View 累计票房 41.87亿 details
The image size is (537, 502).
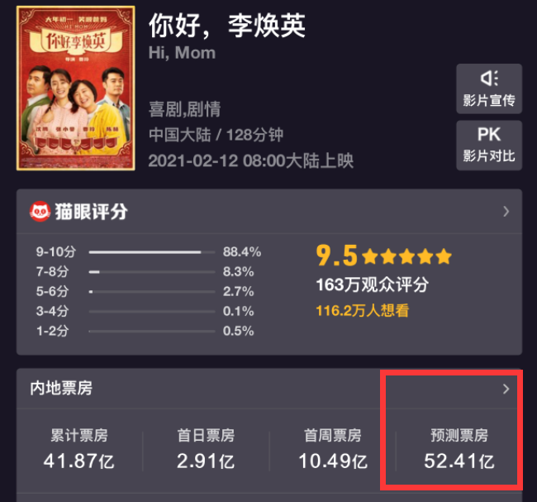pos(79,449)
